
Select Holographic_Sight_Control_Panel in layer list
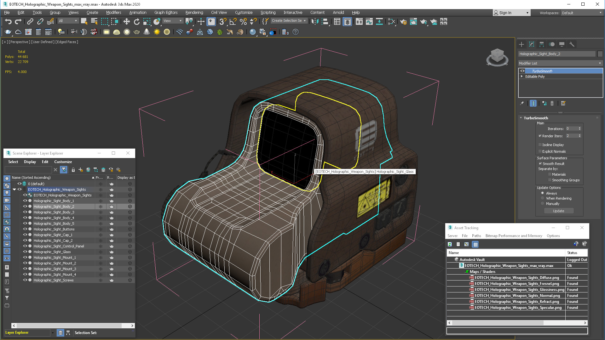point(59,246)
